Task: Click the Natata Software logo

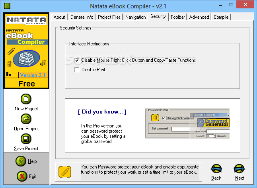Action: (x=26, y=20)
